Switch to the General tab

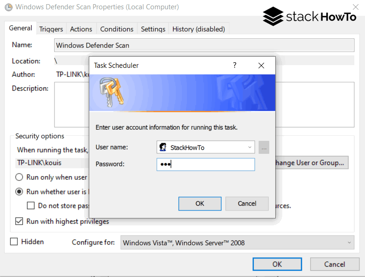pos(20,28)
